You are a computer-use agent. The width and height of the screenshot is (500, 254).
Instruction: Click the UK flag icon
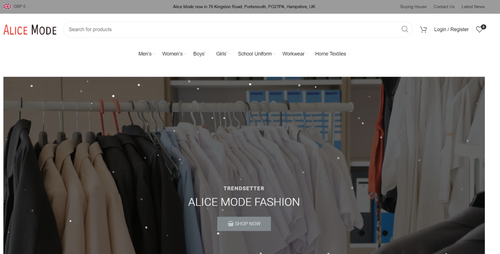coord(7,7)
